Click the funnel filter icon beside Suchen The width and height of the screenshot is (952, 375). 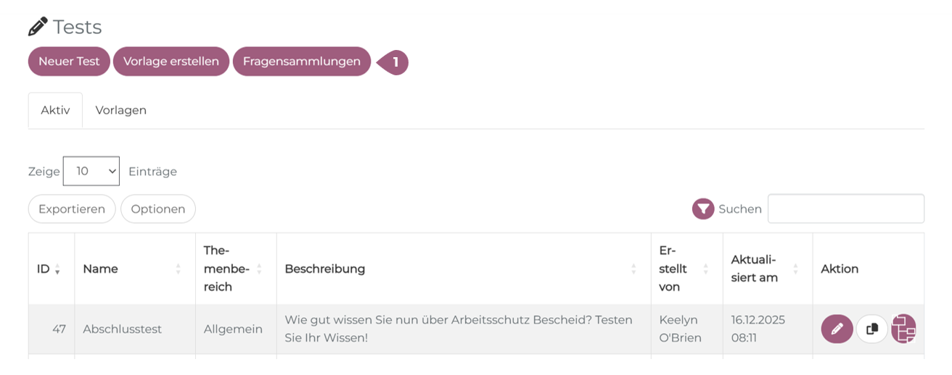click(x=703, y=209)
